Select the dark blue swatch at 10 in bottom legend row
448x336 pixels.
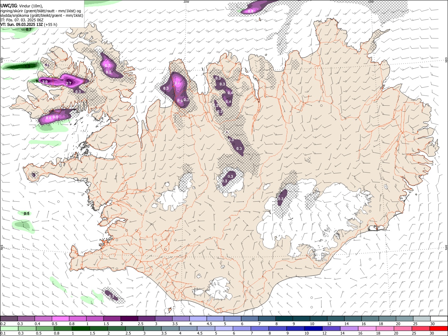click(313, 329)
